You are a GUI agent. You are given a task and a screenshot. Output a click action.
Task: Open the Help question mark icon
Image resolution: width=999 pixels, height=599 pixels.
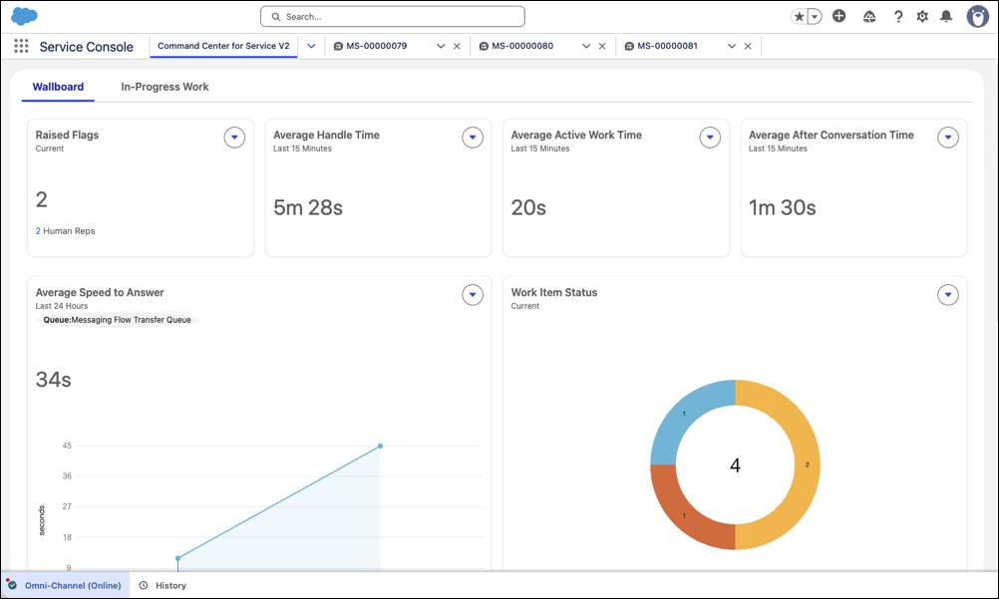pyautogui.click(x=897, y=17)
